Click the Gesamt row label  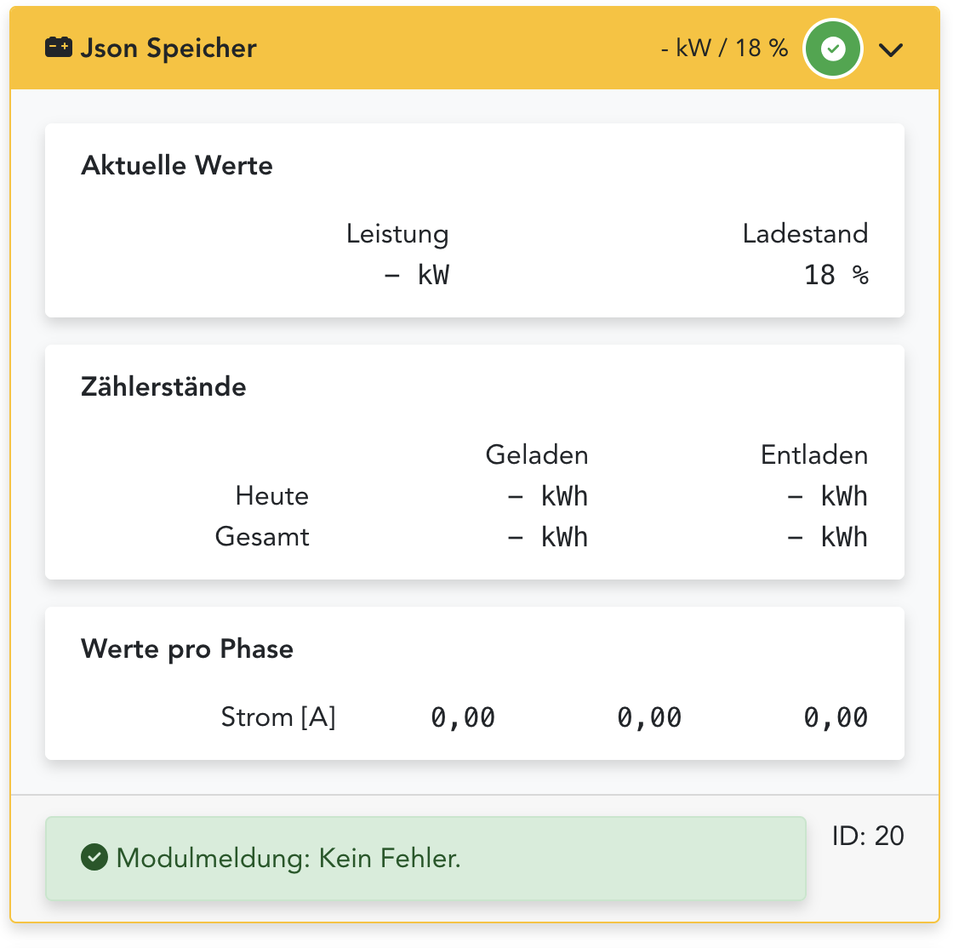click(x=262, y=537)
